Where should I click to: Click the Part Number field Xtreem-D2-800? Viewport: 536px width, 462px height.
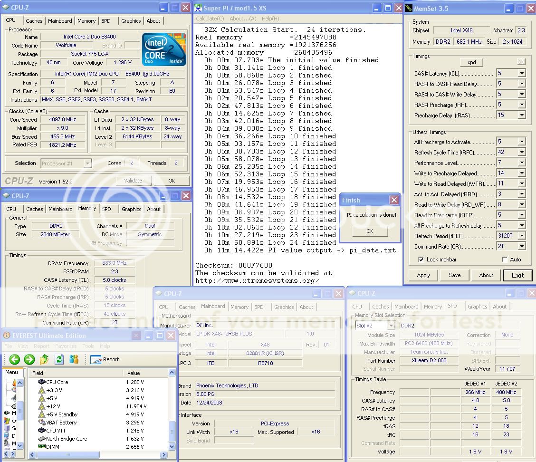tap(429, 360)
